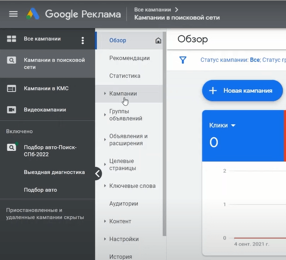Click the grid icon beside Все кампании
The image size is (286, 260).
click(11, 39)
